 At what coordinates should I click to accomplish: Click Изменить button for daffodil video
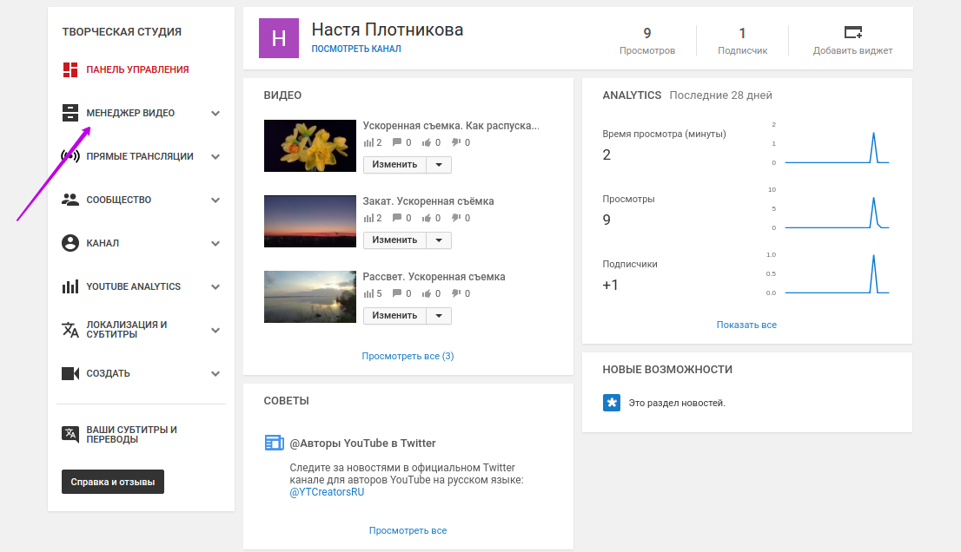click(394, 165)
